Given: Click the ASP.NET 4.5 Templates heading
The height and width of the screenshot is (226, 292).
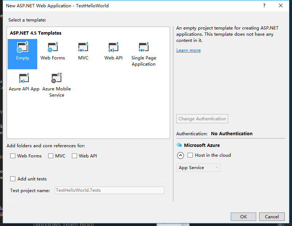Looking at the screenshot, I should tap(35, 33).
